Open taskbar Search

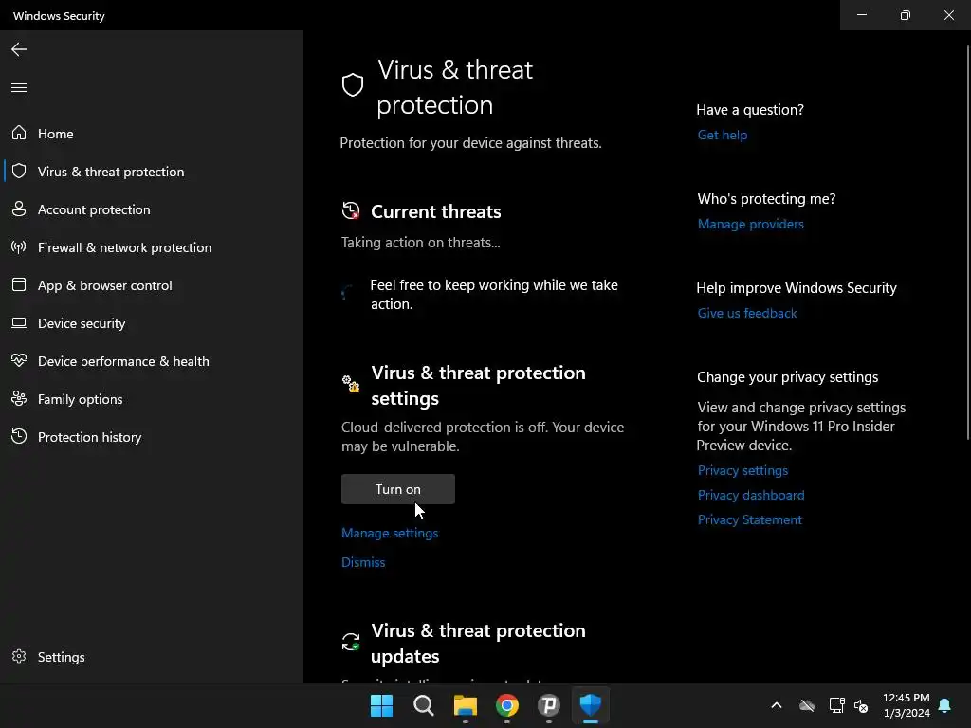click(x=424, y=705)
